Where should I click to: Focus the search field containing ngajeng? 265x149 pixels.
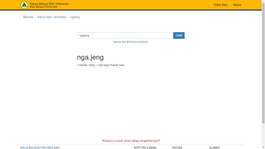point(125,35)
